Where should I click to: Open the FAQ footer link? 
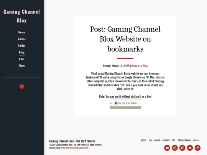click(150, 140)
